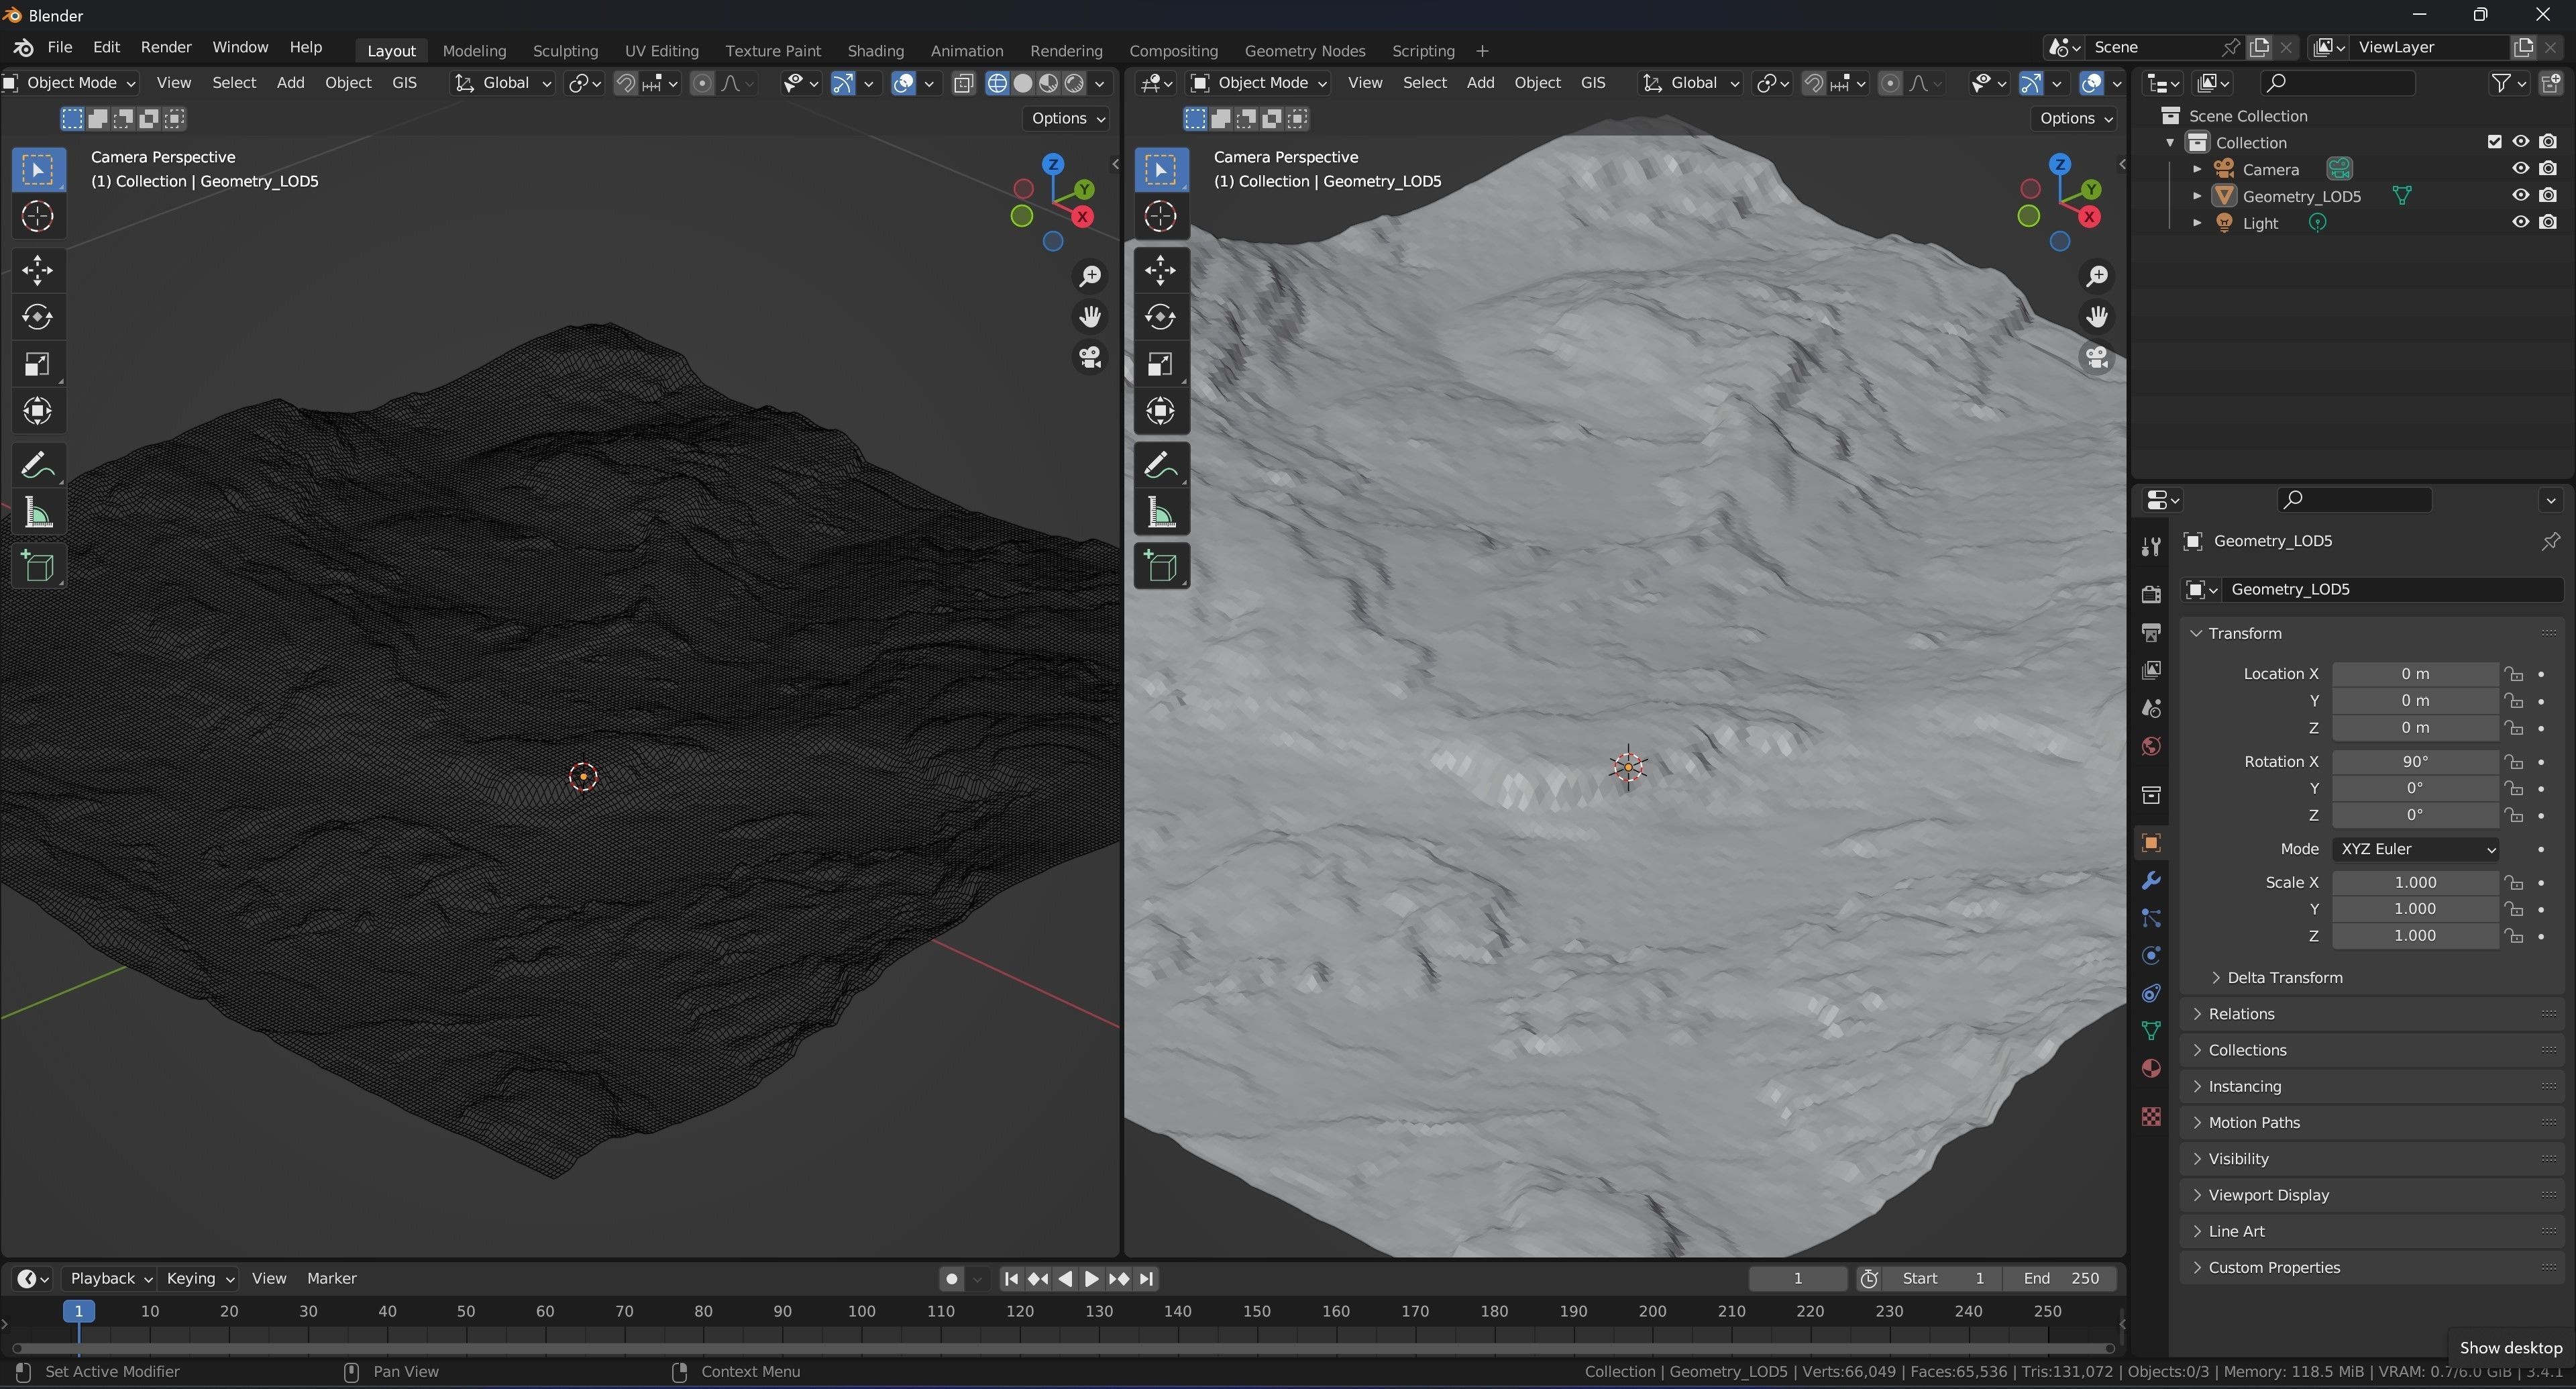This screenshot has height=1389, width=2576.
Task: Click the Rotation X value field
Action: click(2414, 762)
